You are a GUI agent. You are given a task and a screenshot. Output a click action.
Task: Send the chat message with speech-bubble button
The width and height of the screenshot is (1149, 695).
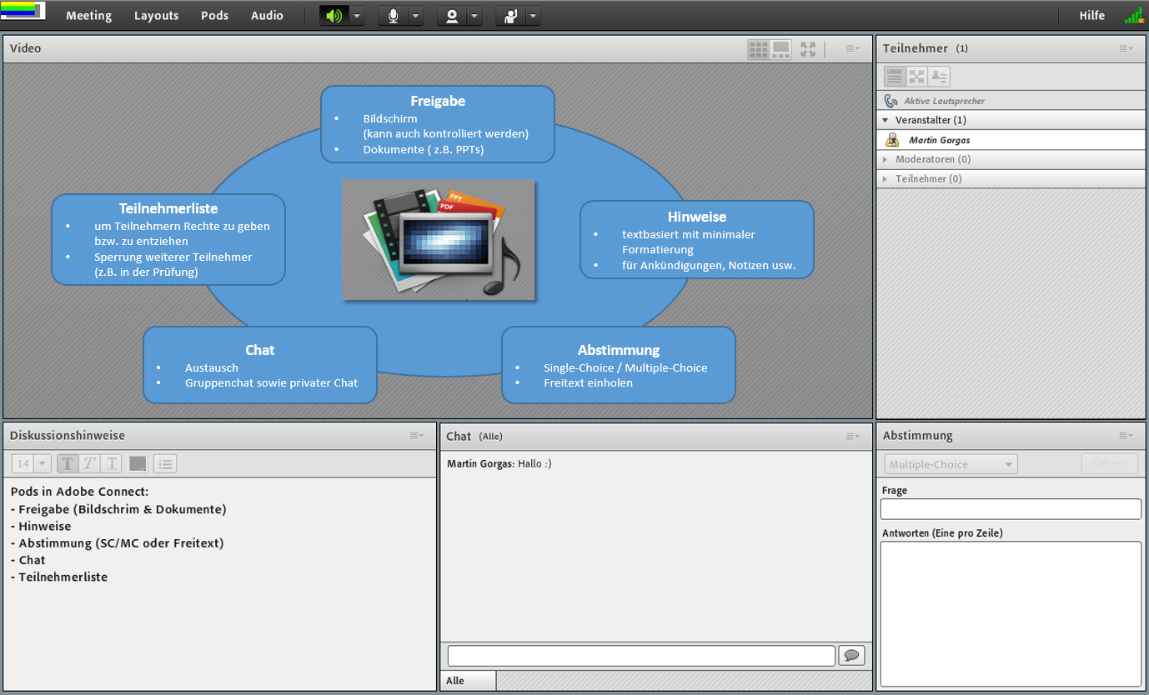click(851, 656)
